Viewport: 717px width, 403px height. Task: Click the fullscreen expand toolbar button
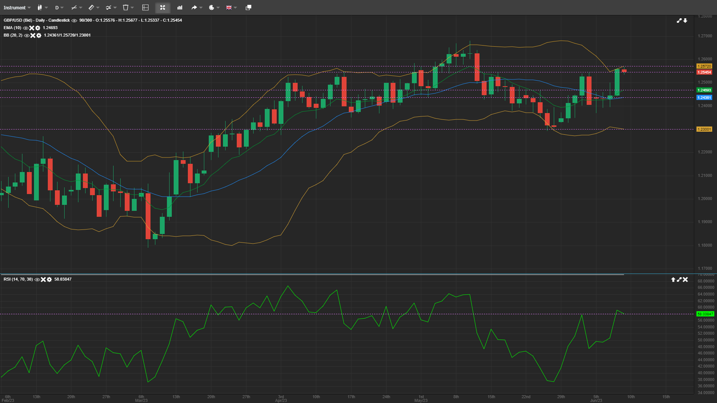coord(162,7)
